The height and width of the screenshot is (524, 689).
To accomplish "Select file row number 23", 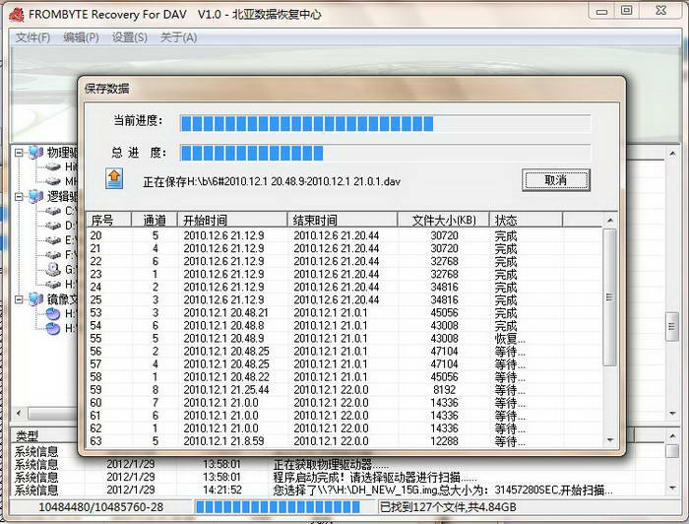I will click(x=344, y=274).
